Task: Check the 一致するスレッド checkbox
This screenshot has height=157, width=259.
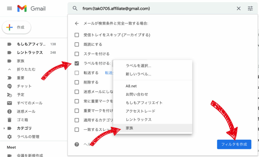Action: point(77,130)
